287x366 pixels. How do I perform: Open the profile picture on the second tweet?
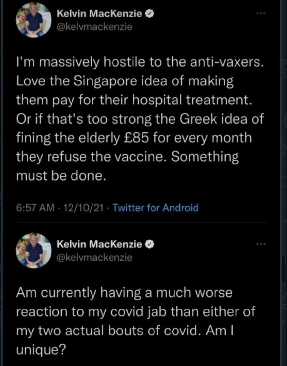34,250
